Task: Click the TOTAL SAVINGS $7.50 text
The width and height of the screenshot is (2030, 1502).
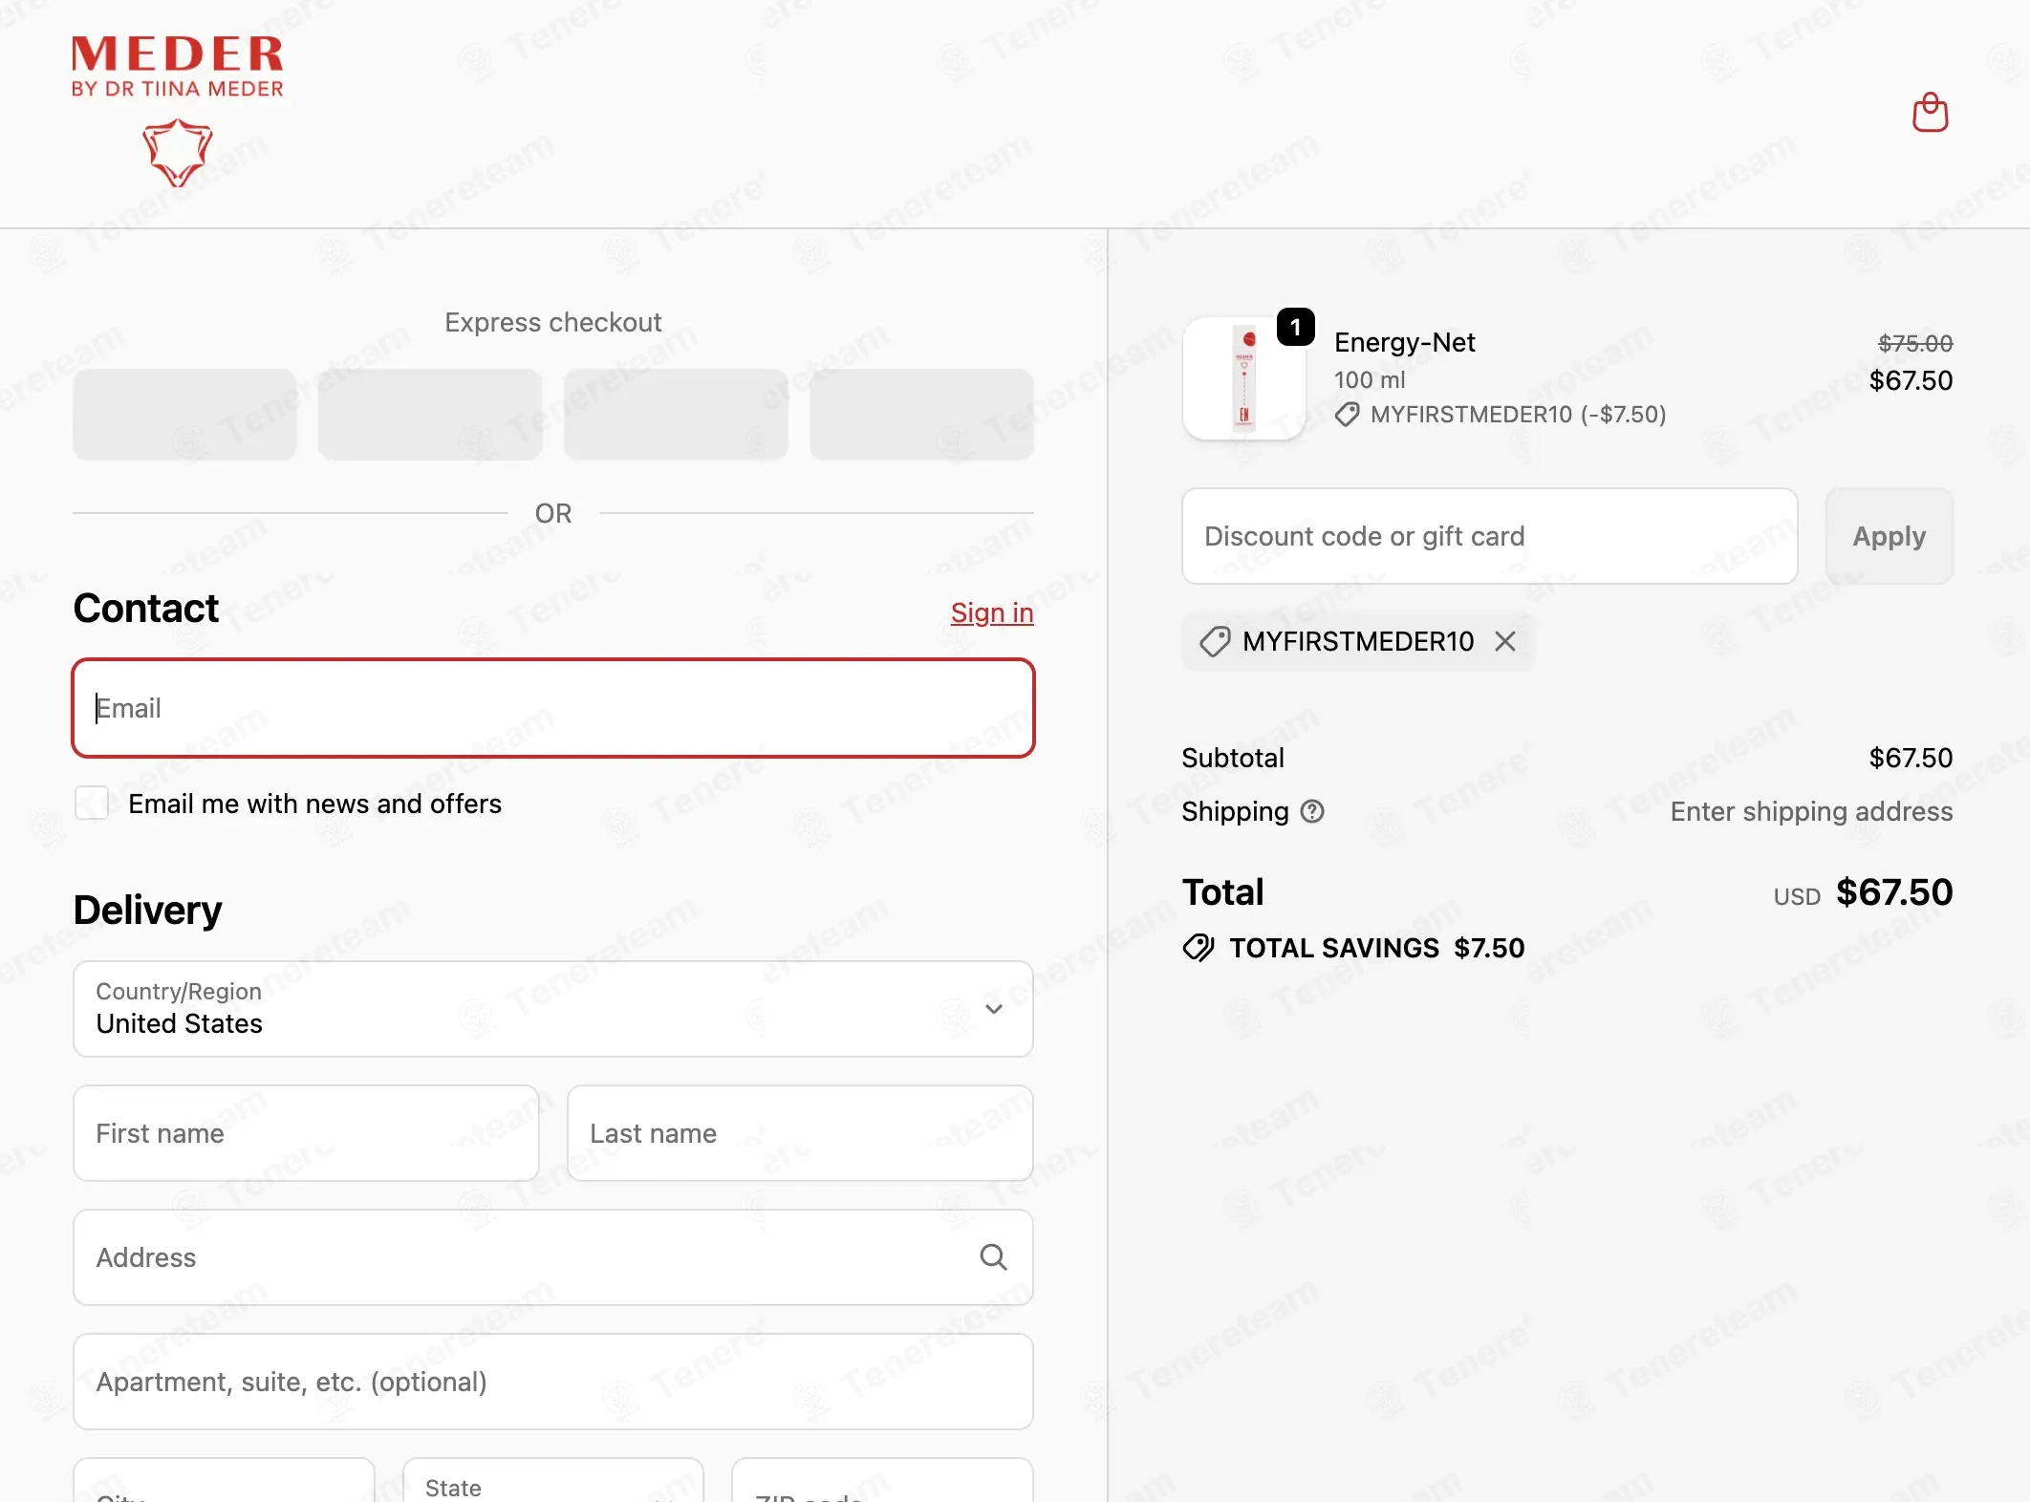Action: click(1376, 948)
